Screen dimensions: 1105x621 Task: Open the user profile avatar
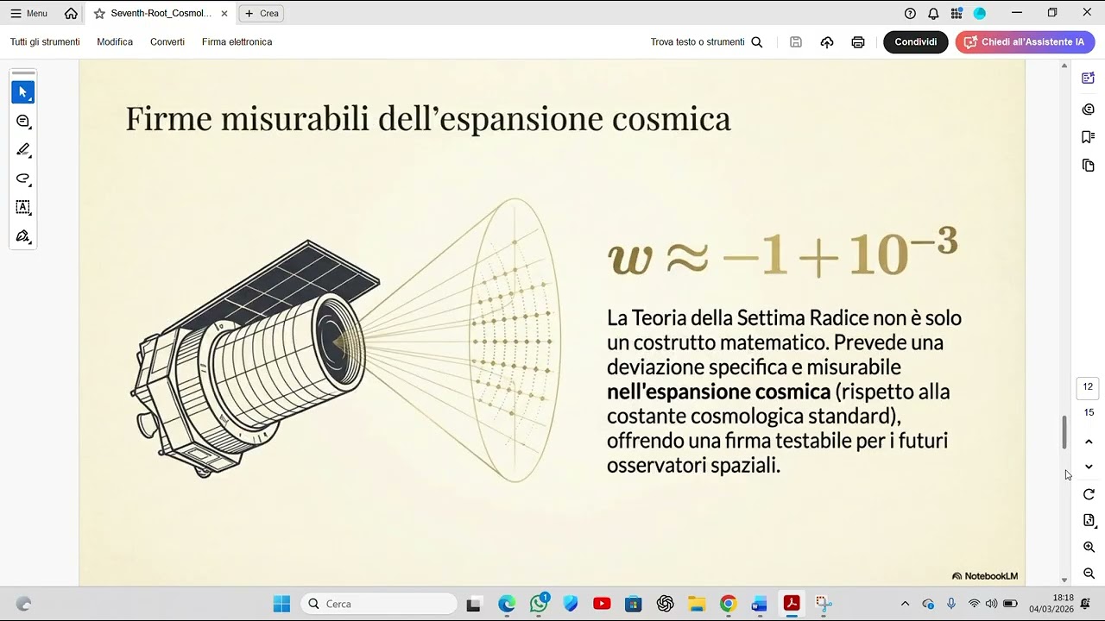980,14
